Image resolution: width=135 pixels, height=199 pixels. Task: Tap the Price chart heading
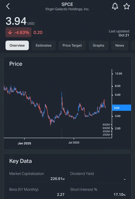[16, 64]
